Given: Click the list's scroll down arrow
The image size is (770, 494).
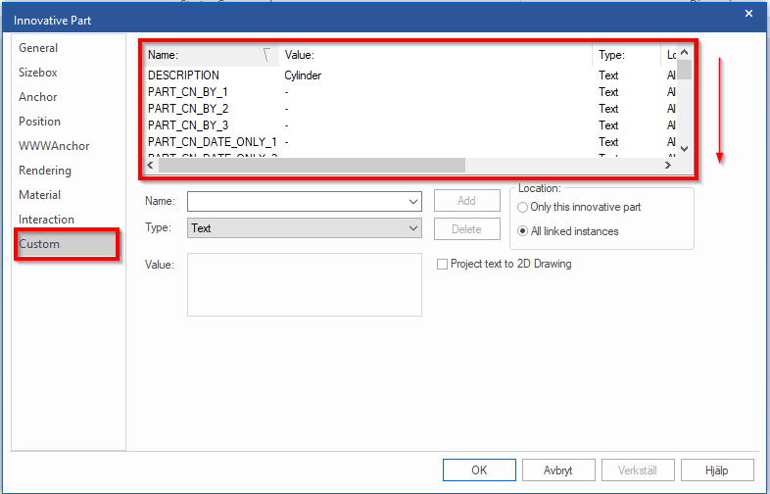Looking at the screenshot, I should click(x=685, y=149).
